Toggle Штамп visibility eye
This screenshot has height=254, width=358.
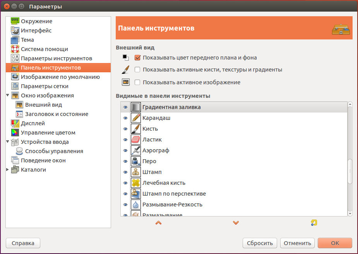125,172
